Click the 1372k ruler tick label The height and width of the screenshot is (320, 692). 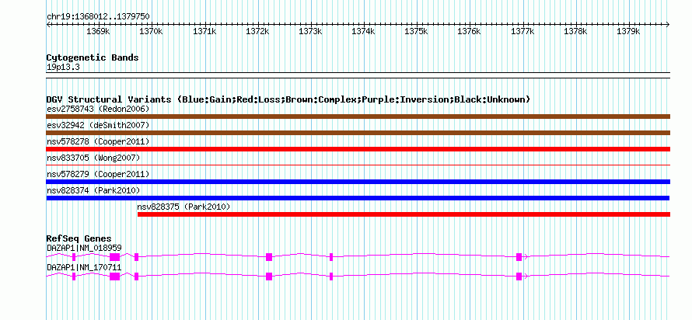click(x=257, y=32)
